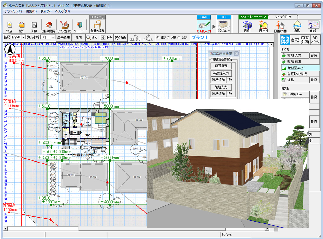The image size is (323, 239).
Task: Select 敷地 編集 site edit tool
Action: [x=300, y=62]
